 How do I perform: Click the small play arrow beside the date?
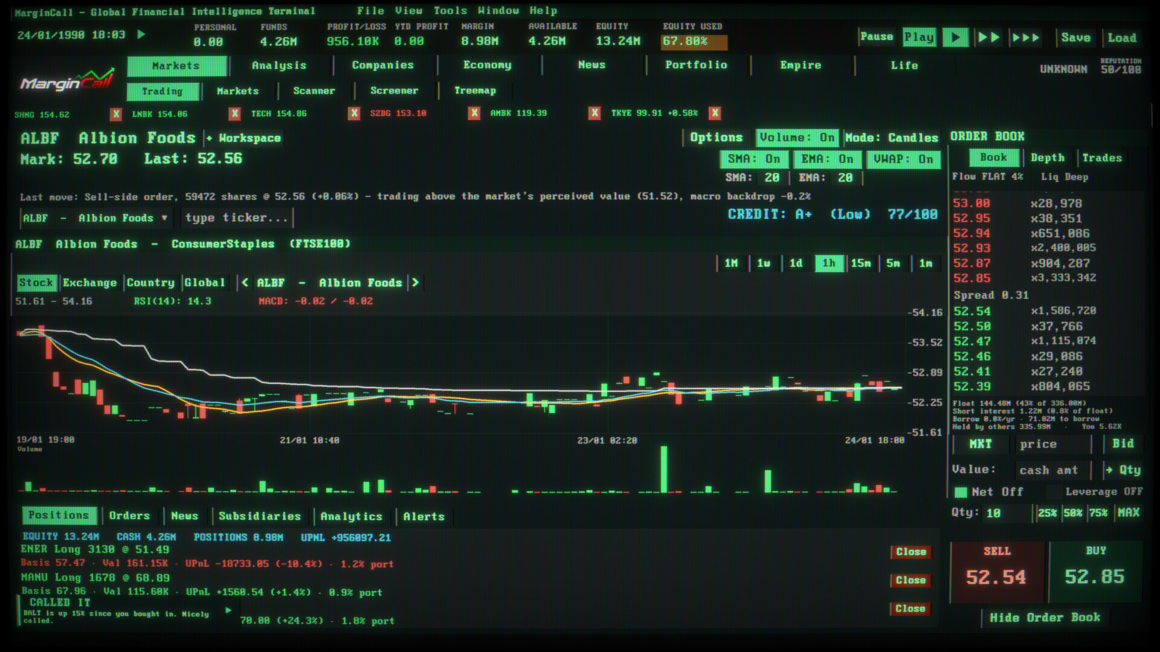click(141, 34)
